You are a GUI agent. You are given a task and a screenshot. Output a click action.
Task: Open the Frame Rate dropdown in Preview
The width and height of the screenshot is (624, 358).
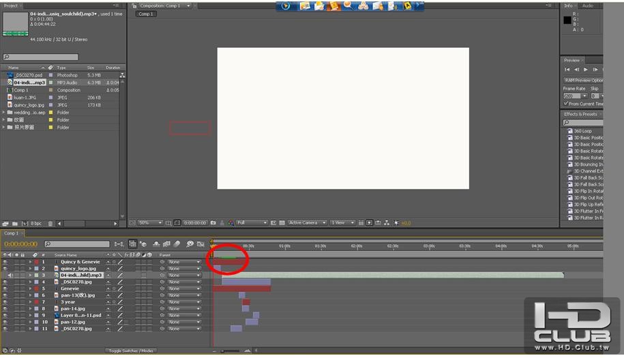(575, 96)
